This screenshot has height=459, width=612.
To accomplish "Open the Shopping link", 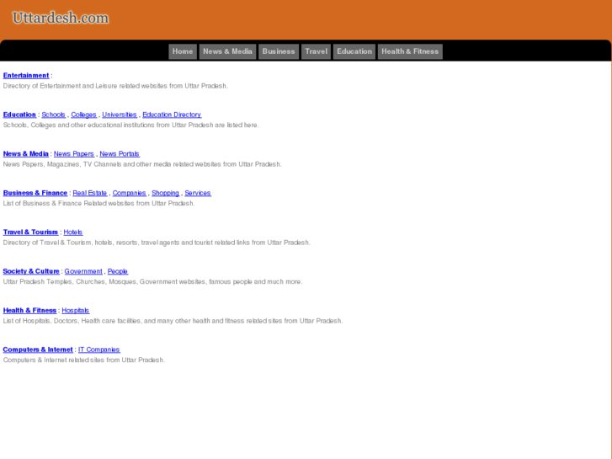I will (166, 193).
